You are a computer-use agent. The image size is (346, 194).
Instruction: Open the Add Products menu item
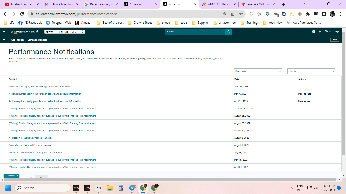click(x=18, y=40)
